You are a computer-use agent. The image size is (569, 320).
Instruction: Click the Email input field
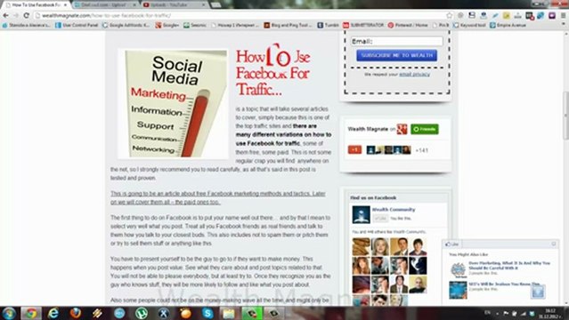pos(396,41)
